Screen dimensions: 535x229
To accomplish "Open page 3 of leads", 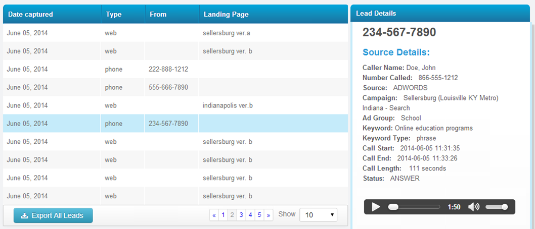I will pyautogui.click(x=241, y=215).
